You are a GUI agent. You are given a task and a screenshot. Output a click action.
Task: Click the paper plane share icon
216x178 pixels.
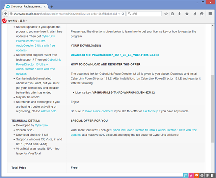194,14
